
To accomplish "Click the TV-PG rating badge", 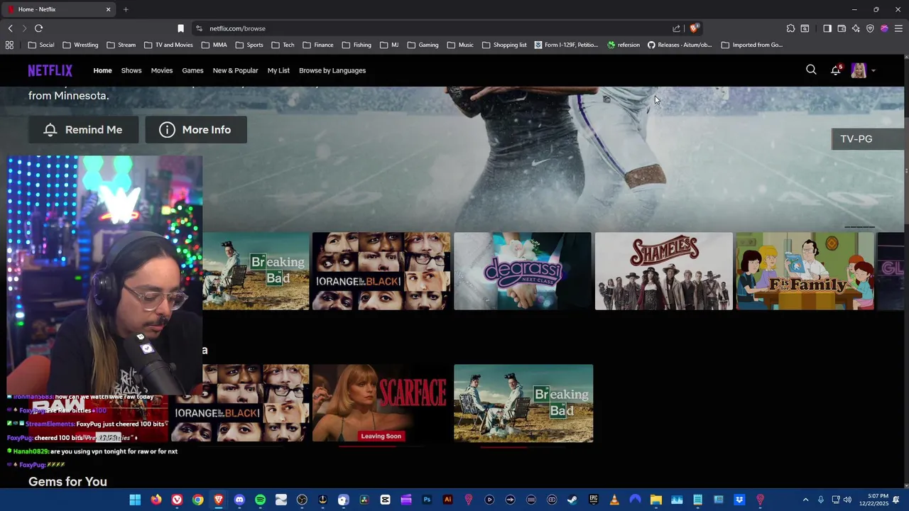I will tap(868, 139).
